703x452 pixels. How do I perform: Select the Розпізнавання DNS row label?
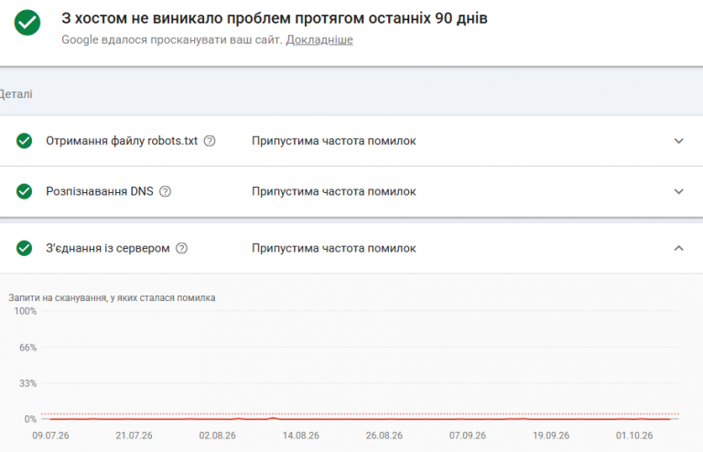(100, 191)
